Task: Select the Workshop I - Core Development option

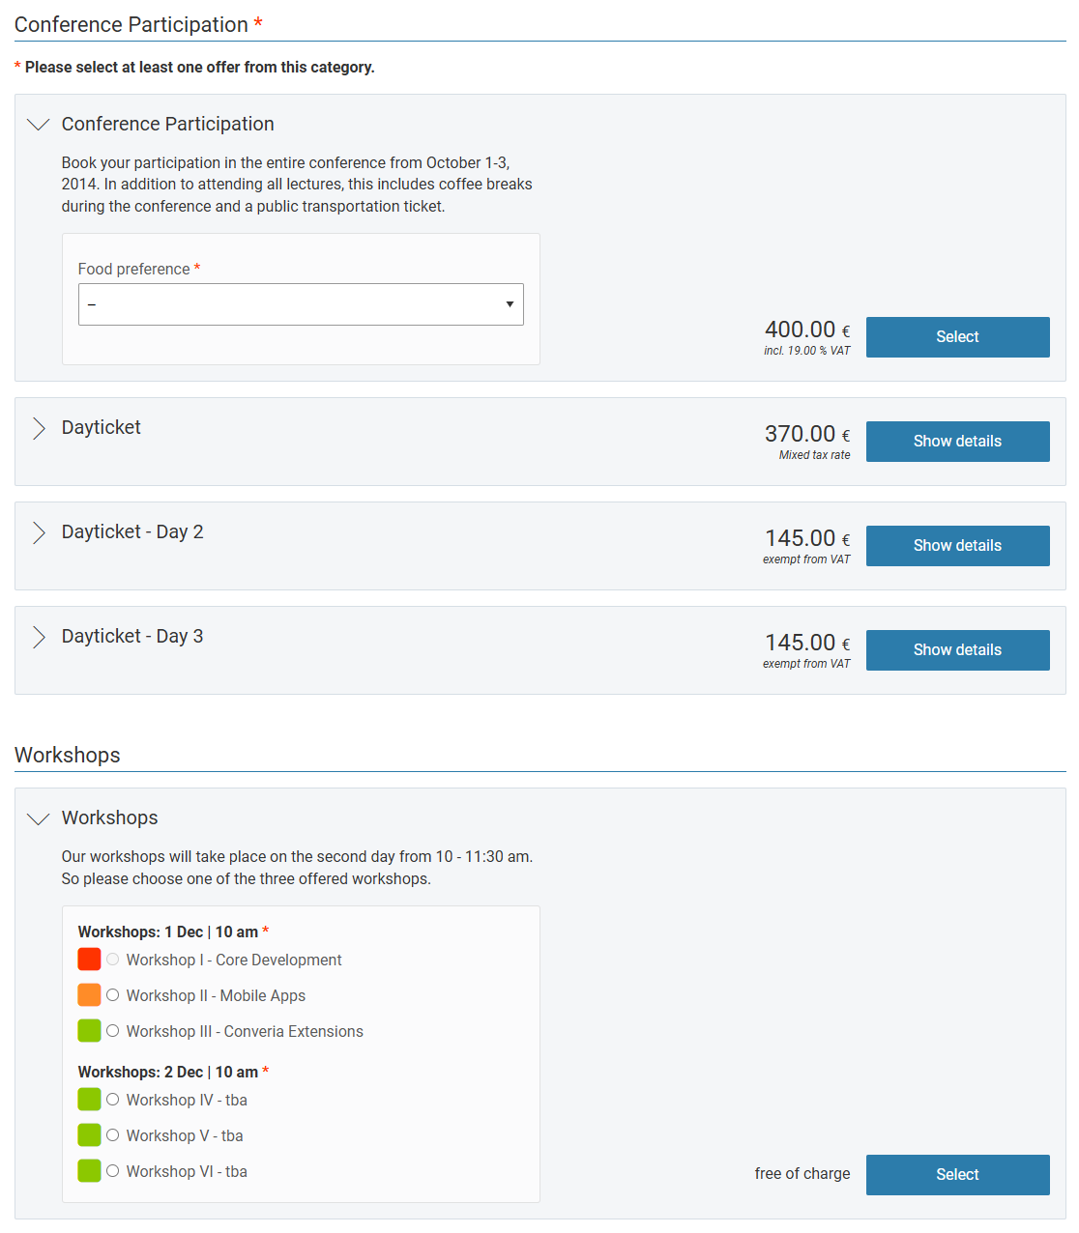Action: 113,960
